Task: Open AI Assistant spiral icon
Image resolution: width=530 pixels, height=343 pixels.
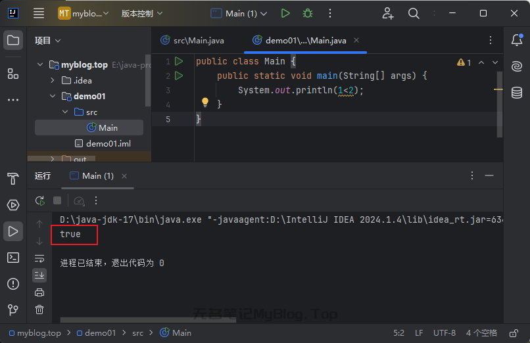Action: click(x=517, y=66)
